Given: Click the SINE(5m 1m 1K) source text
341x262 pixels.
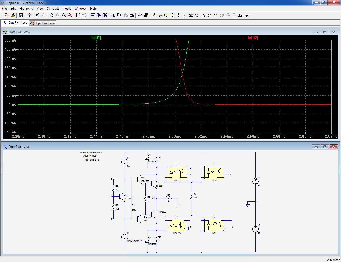Looking at the screenshot, I should tap(135, 241).
